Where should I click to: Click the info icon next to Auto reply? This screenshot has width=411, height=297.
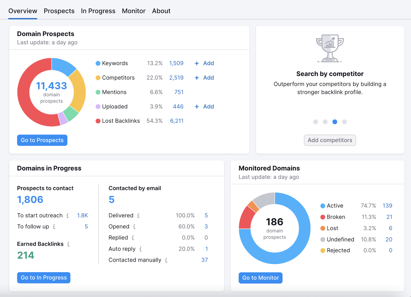140,249
